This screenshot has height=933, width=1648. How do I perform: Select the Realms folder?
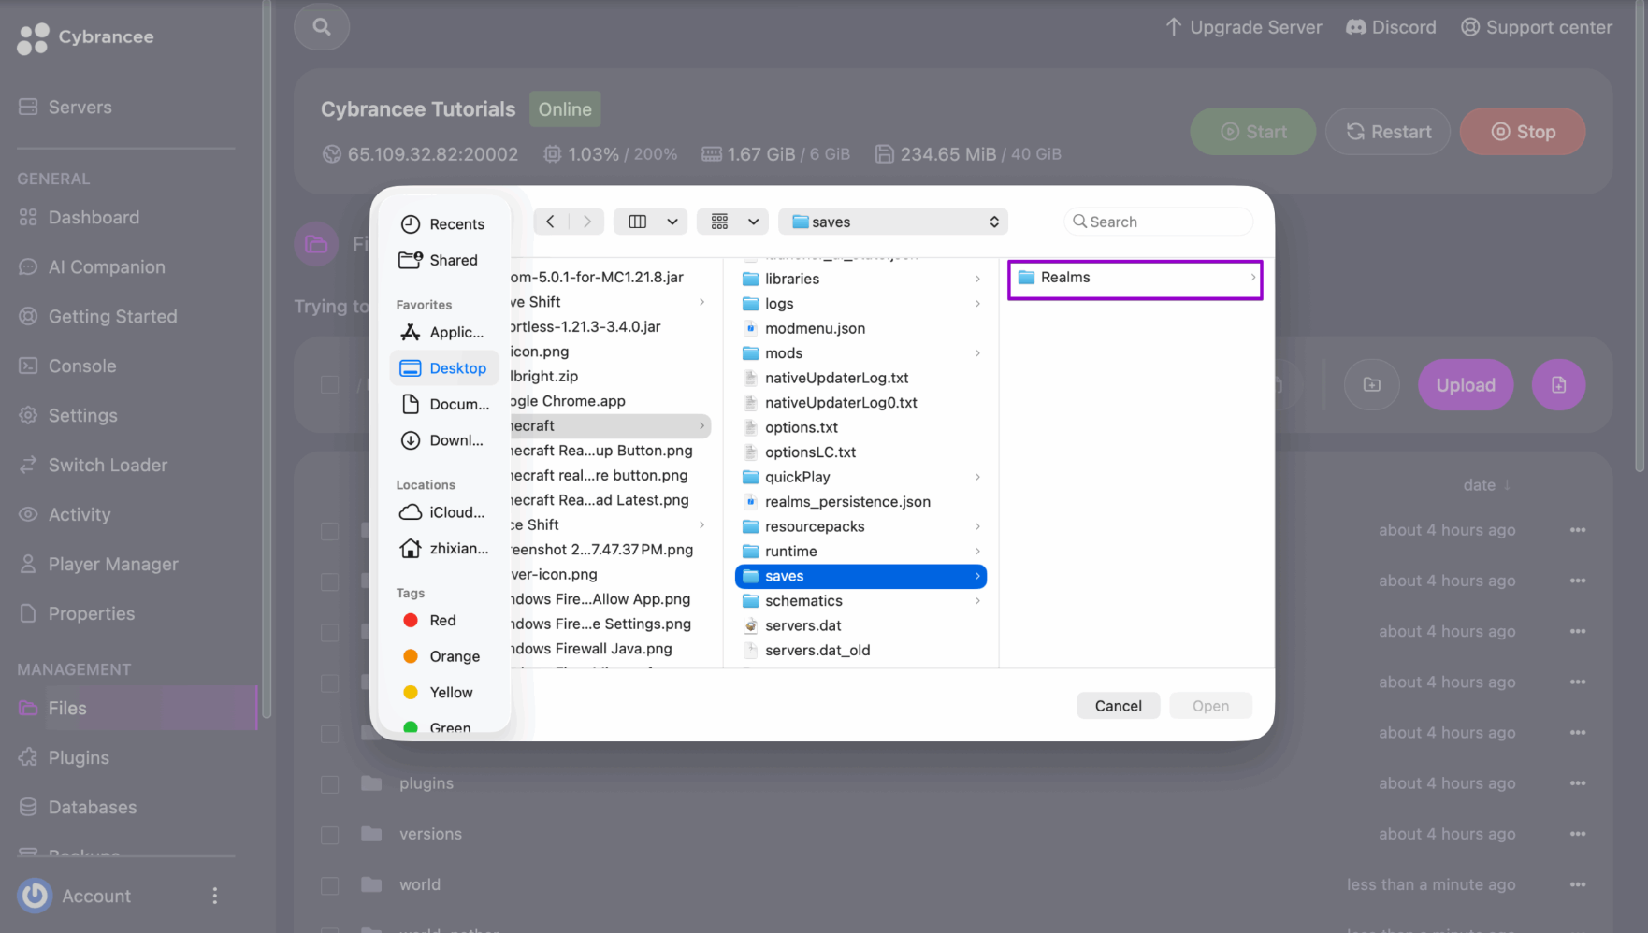(1135, 278)
